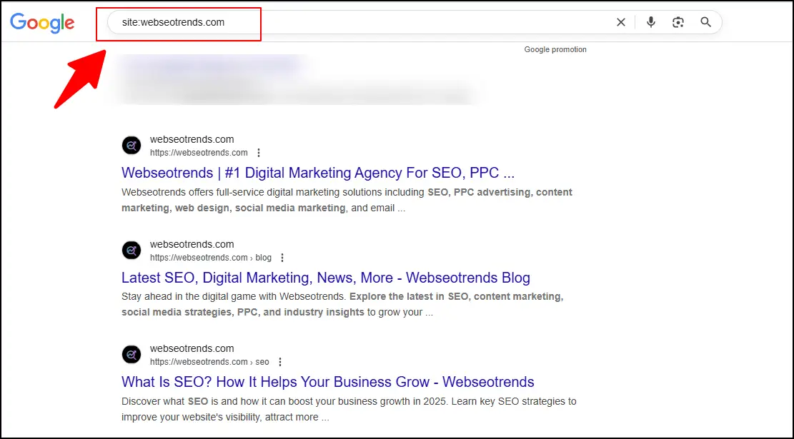
Task: Click the favicon beside the blog result
Action: [x=131, y=250]
